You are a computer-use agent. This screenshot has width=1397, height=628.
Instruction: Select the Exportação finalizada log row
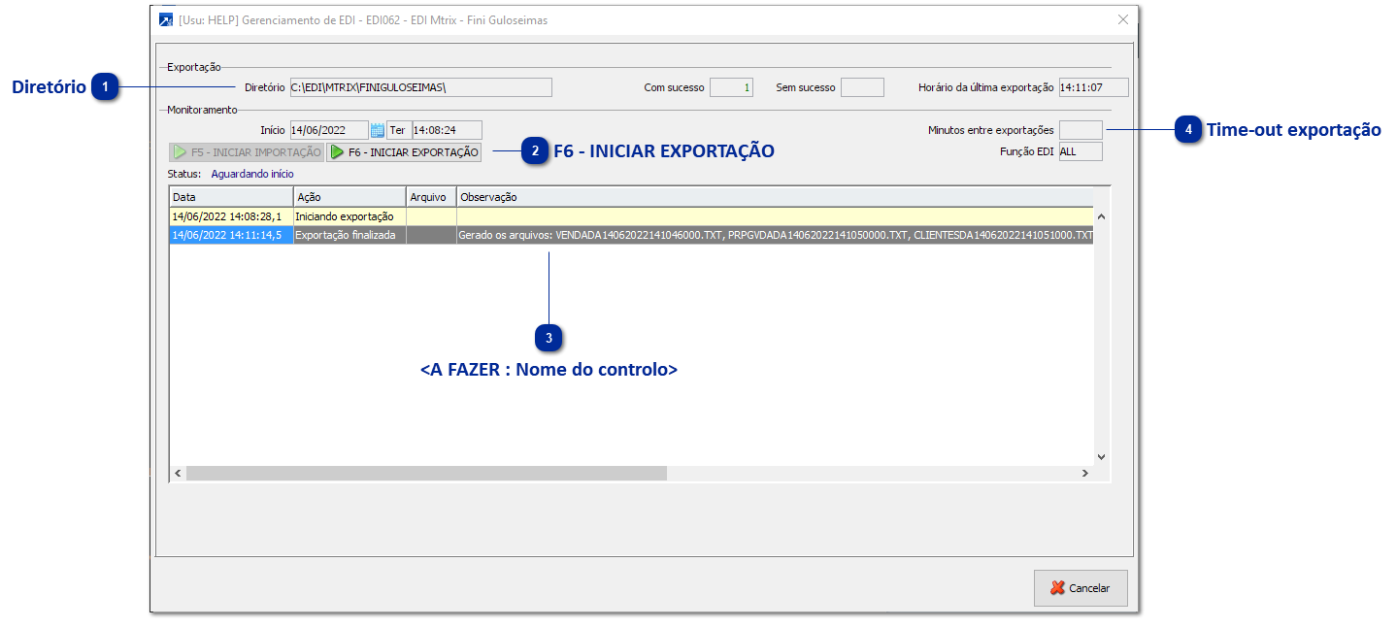[485, 234]
